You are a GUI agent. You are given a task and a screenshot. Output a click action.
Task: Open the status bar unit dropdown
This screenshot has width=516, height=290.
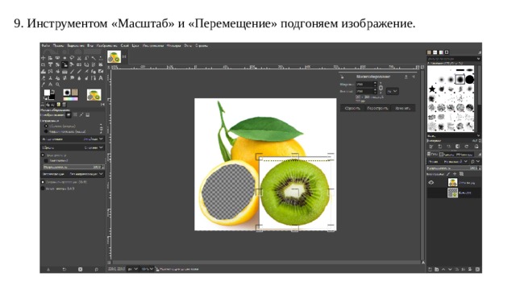(132, 269)
